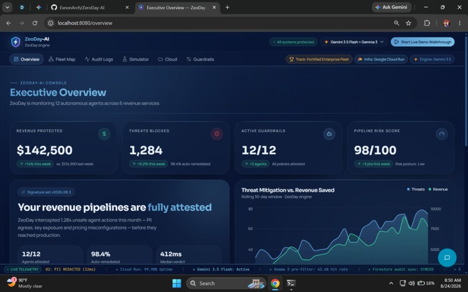Click the Engine: Gemini 3.5 badge
This screenshot has width=468, height=292.
tap(432, 59)
